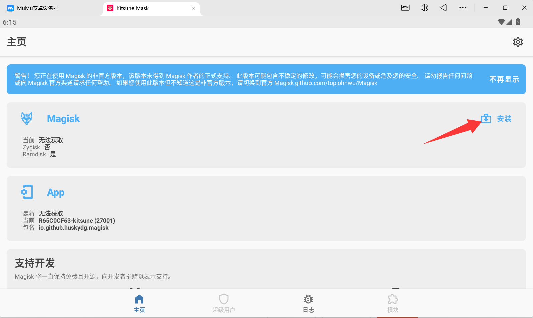The height and width of the screenshot is (318, 533).
Task: Click the io.github.huskydg.magisk package name
Action: 74,228
